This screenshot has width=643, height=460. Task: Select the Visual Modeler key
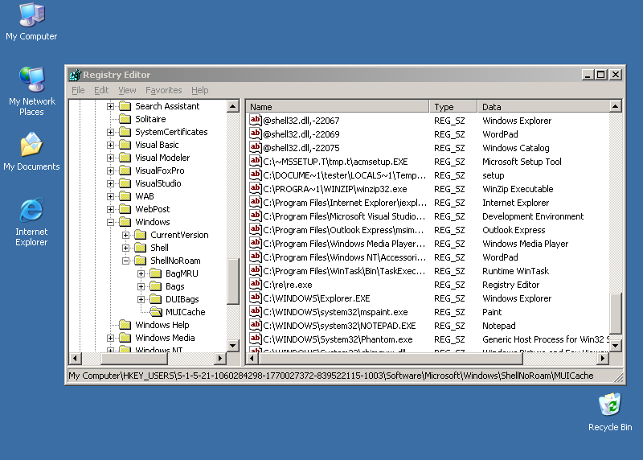coord(162,158)
